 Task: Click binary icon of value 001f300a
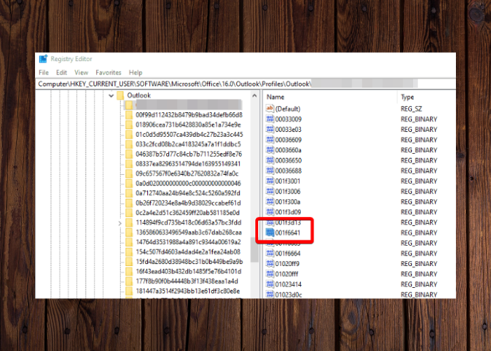pos(269,201)
